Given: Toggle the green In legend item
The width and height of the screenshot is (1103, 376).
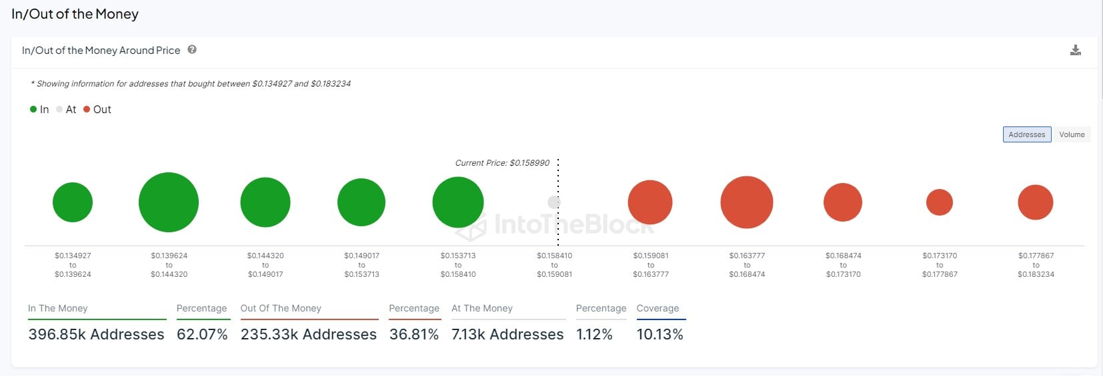Looking at the screenshot, I should click(39, 110).
